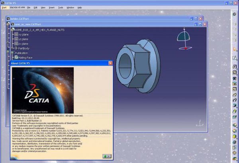Open the Tools menu
Screen dimensions: 239x163
[x=61, y=8]
